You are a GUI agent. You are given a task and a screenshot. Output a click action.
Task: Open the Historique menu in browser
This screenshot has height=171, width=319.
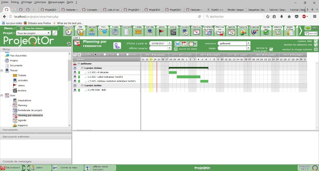(40, 2)
